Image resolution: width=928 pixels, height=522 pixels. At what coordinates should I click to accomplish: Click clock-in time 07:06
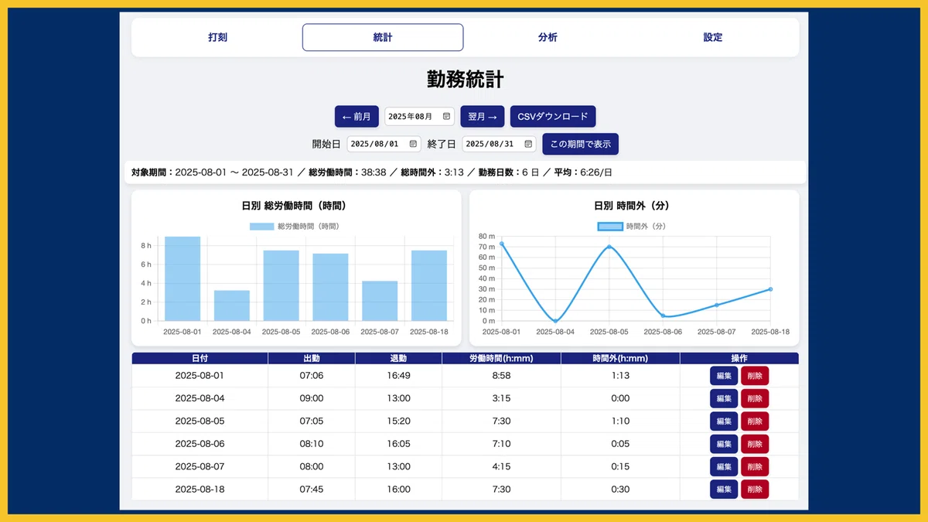312,376
